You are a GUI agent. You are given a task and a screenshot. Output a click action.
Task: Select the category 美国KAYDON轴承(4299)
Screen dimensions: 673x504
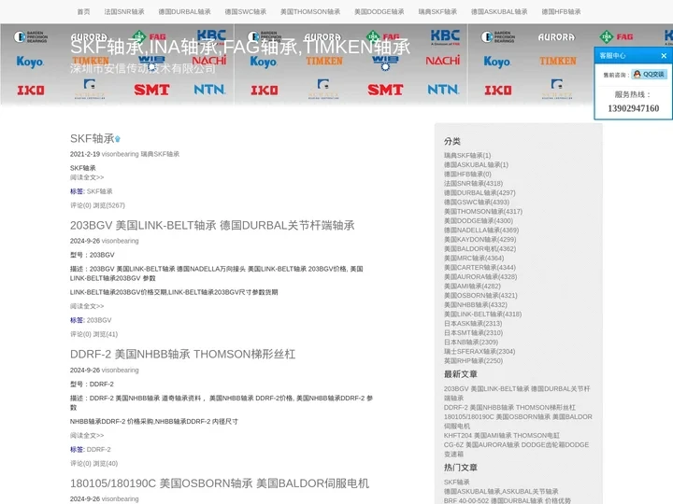tap(480, 240)
